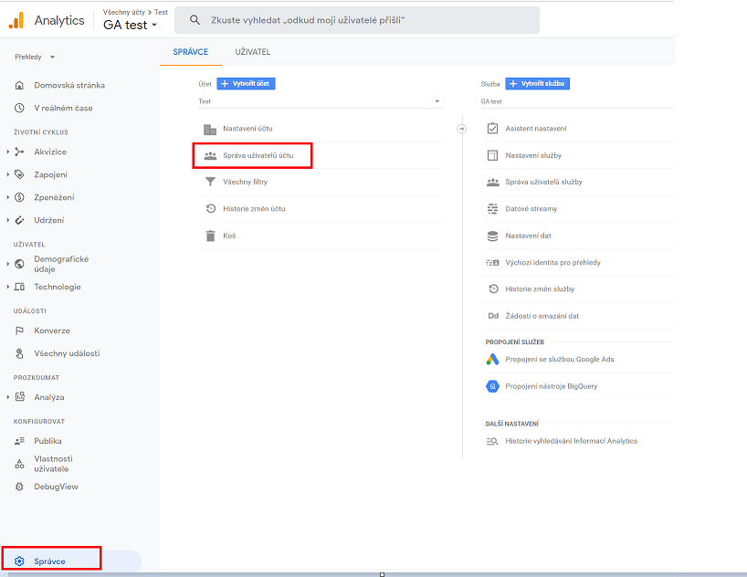Screen dimensions: 747x577
Task: Click the Udržení icon
Action: point(19,220)
